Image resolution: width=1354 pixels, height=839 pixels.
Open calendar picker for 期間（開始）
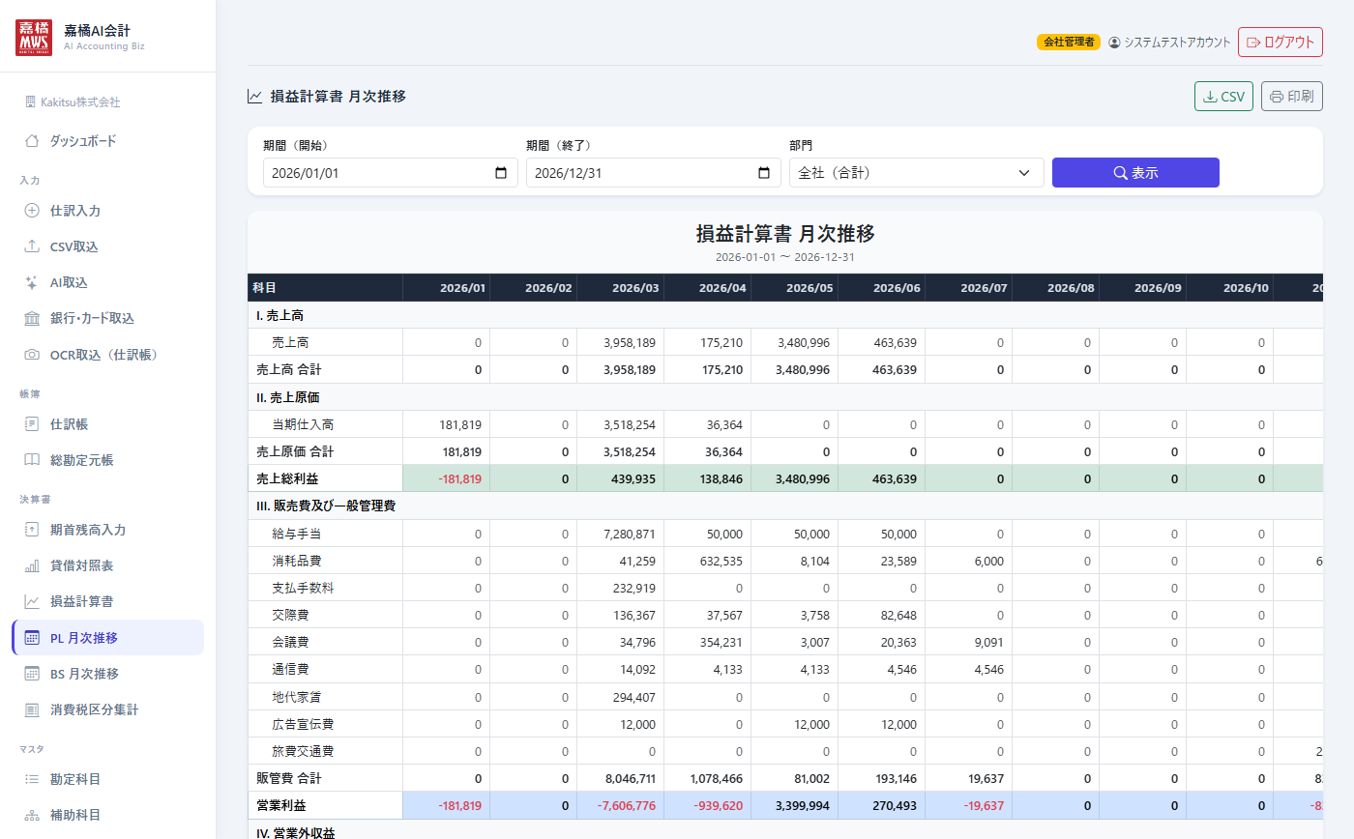click(501, 173)
